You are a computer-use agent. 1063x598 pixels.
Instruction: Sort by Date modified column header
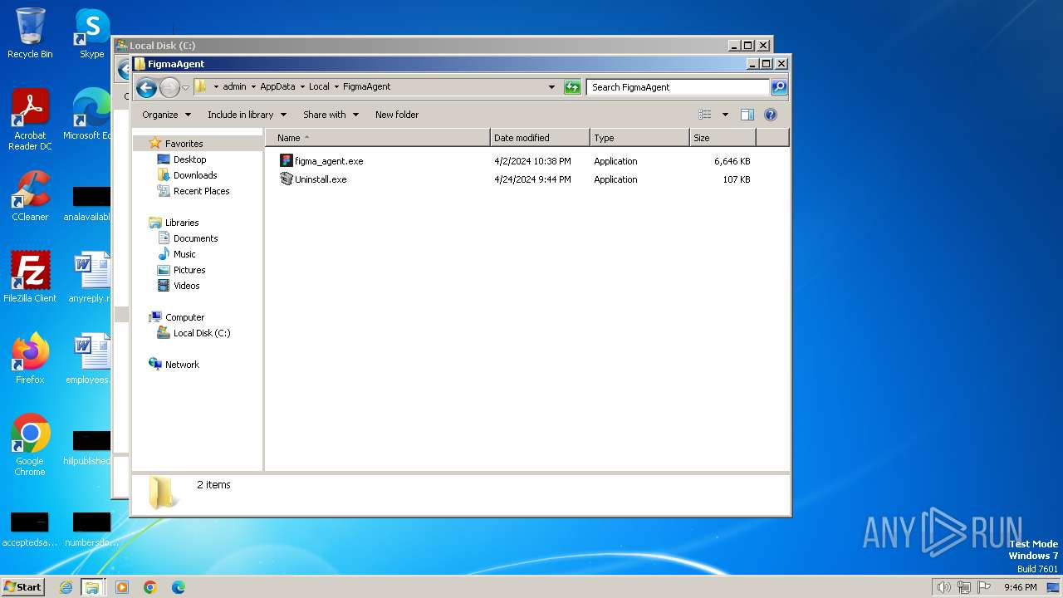point(540,138)
